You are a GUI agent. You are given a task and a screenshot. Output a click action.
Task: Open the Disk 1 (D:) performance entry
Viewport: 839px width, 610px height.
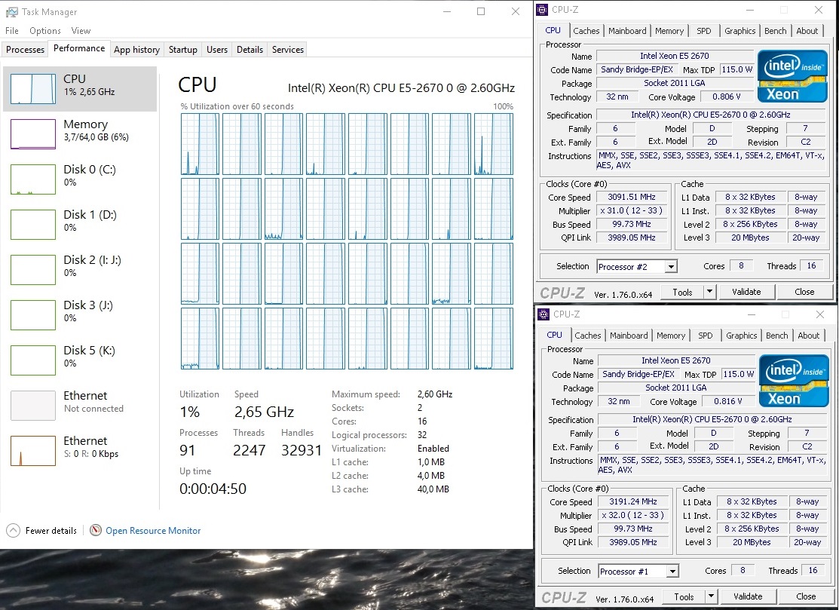pyautogui.click(x=80, y=224)
